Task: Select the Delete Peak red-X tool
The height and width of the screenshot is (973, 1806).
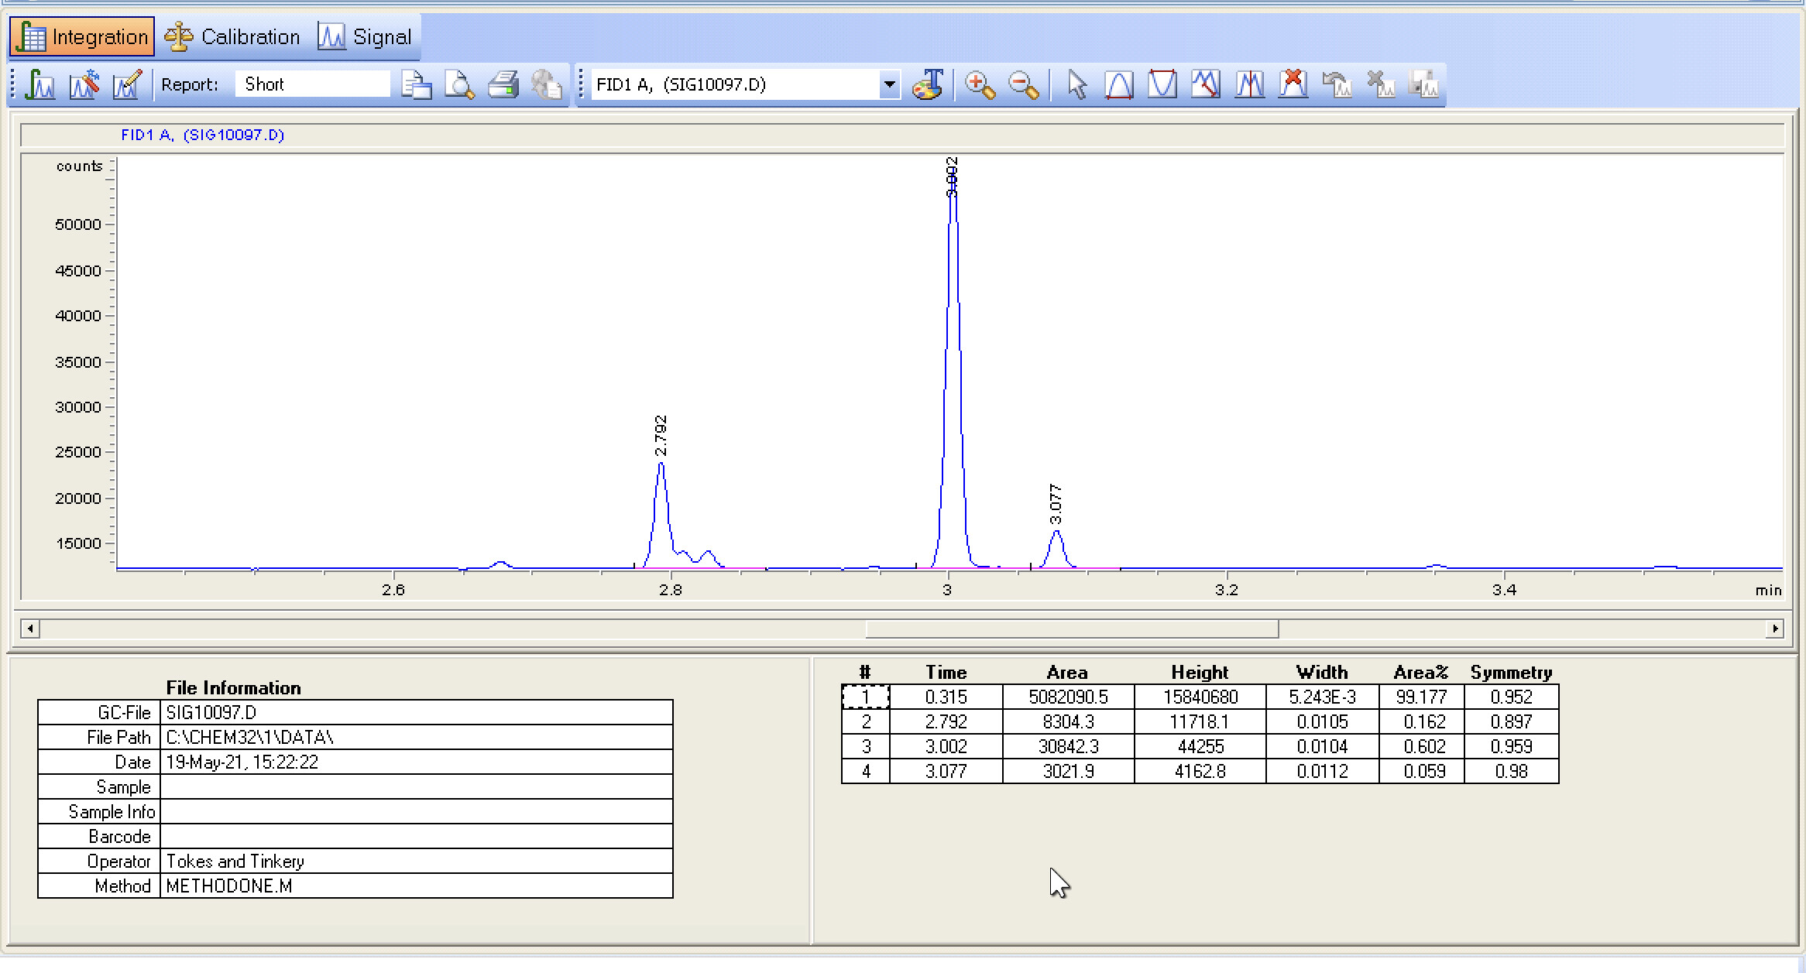Action: coord(1293,84)
